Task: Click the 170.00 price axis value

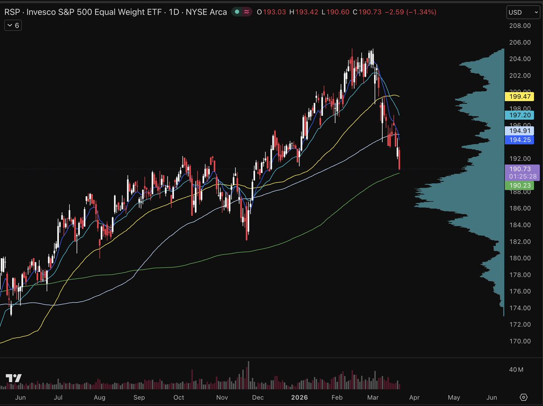Action: click(x=520, y=341)
